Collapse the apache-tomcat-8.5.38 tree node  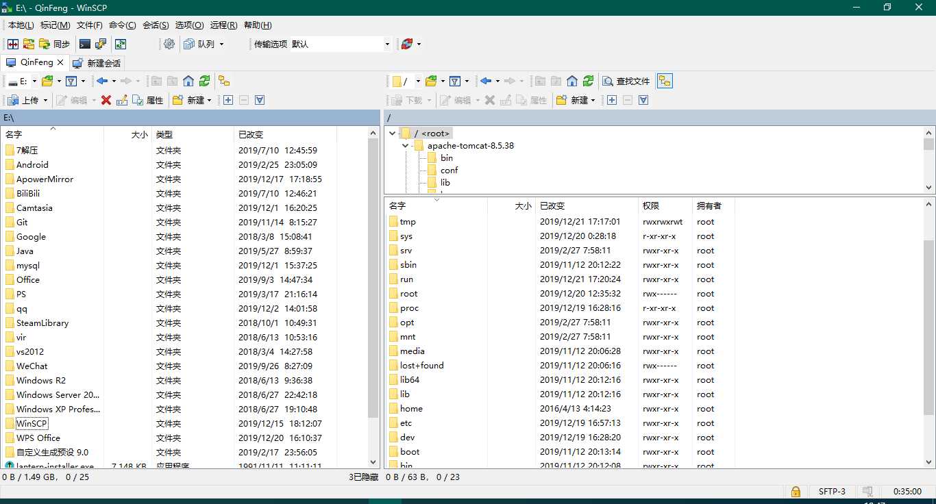(406, 145)
